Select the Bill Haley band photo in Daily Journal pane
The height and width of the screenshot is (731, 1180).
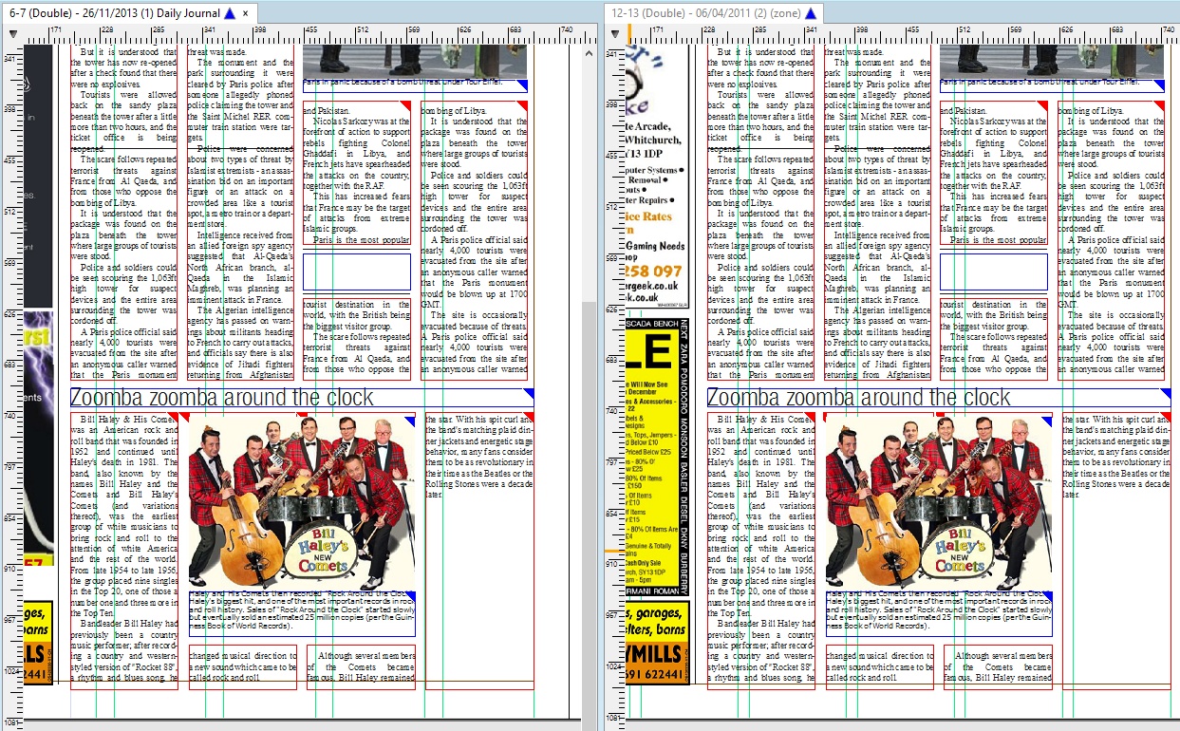click(303, 502)
